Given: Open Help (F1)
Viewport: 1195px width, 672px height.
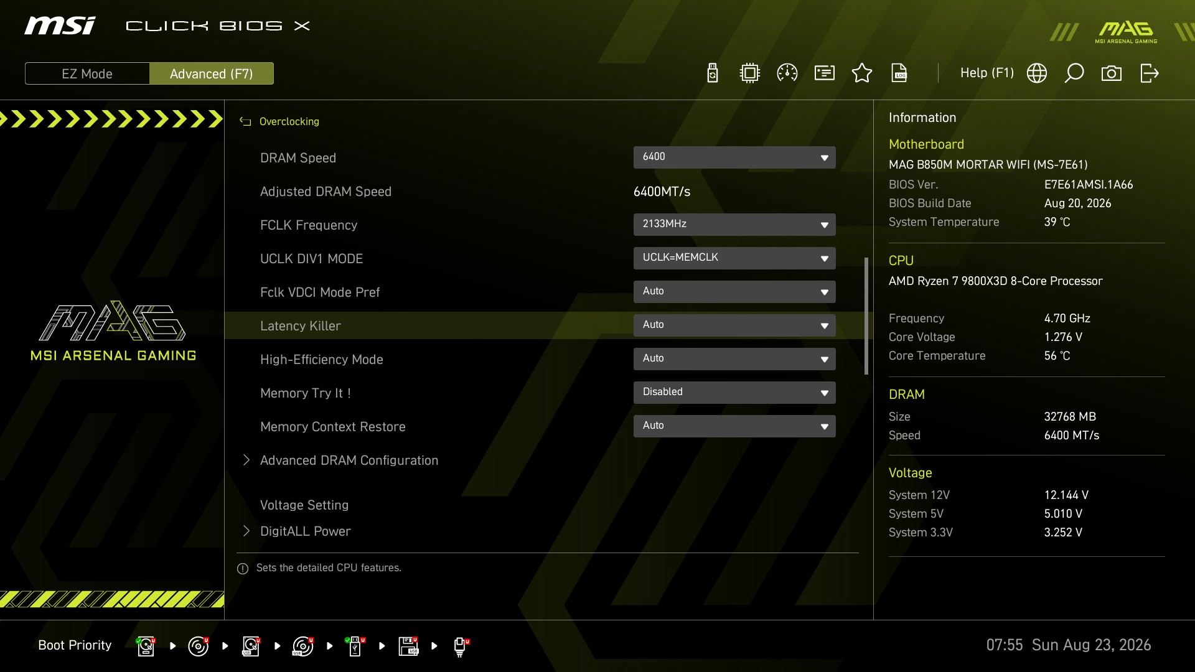Looking at the screenshot, I should point(987,73).
